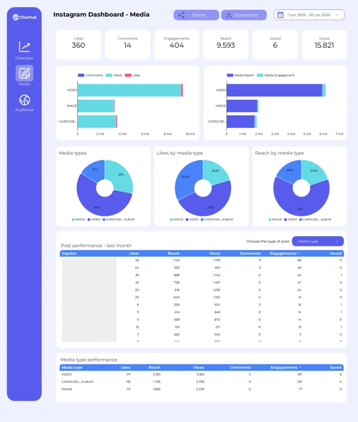Open the date range dropdown arrow
358x422 pixels.
[x=337, y=15]
